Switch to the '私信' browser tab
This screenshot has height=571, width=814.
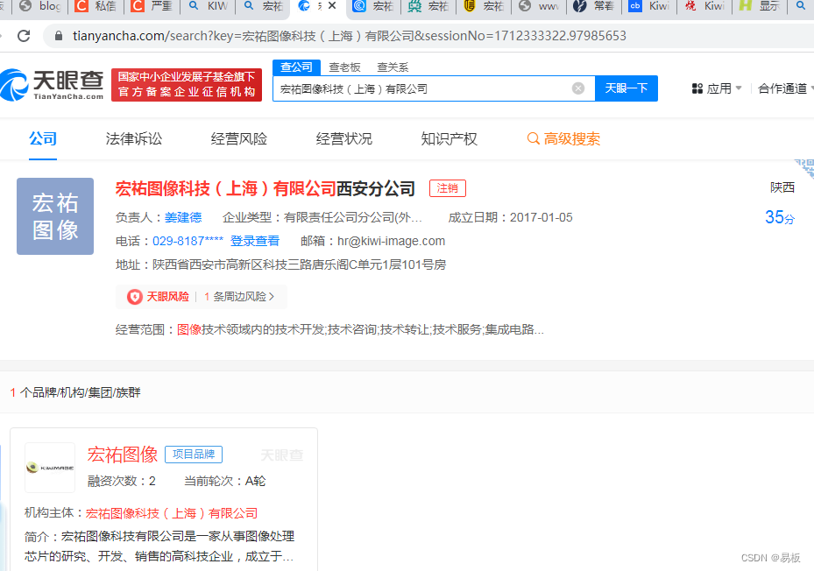point(96,6)
